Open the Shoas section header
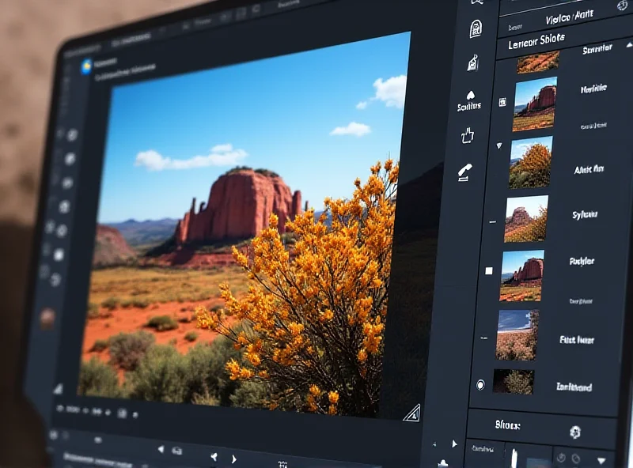 tap(507, 425)
